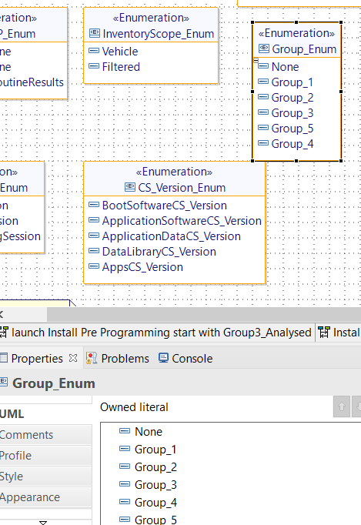Open the UML properties section

point(45,414)
